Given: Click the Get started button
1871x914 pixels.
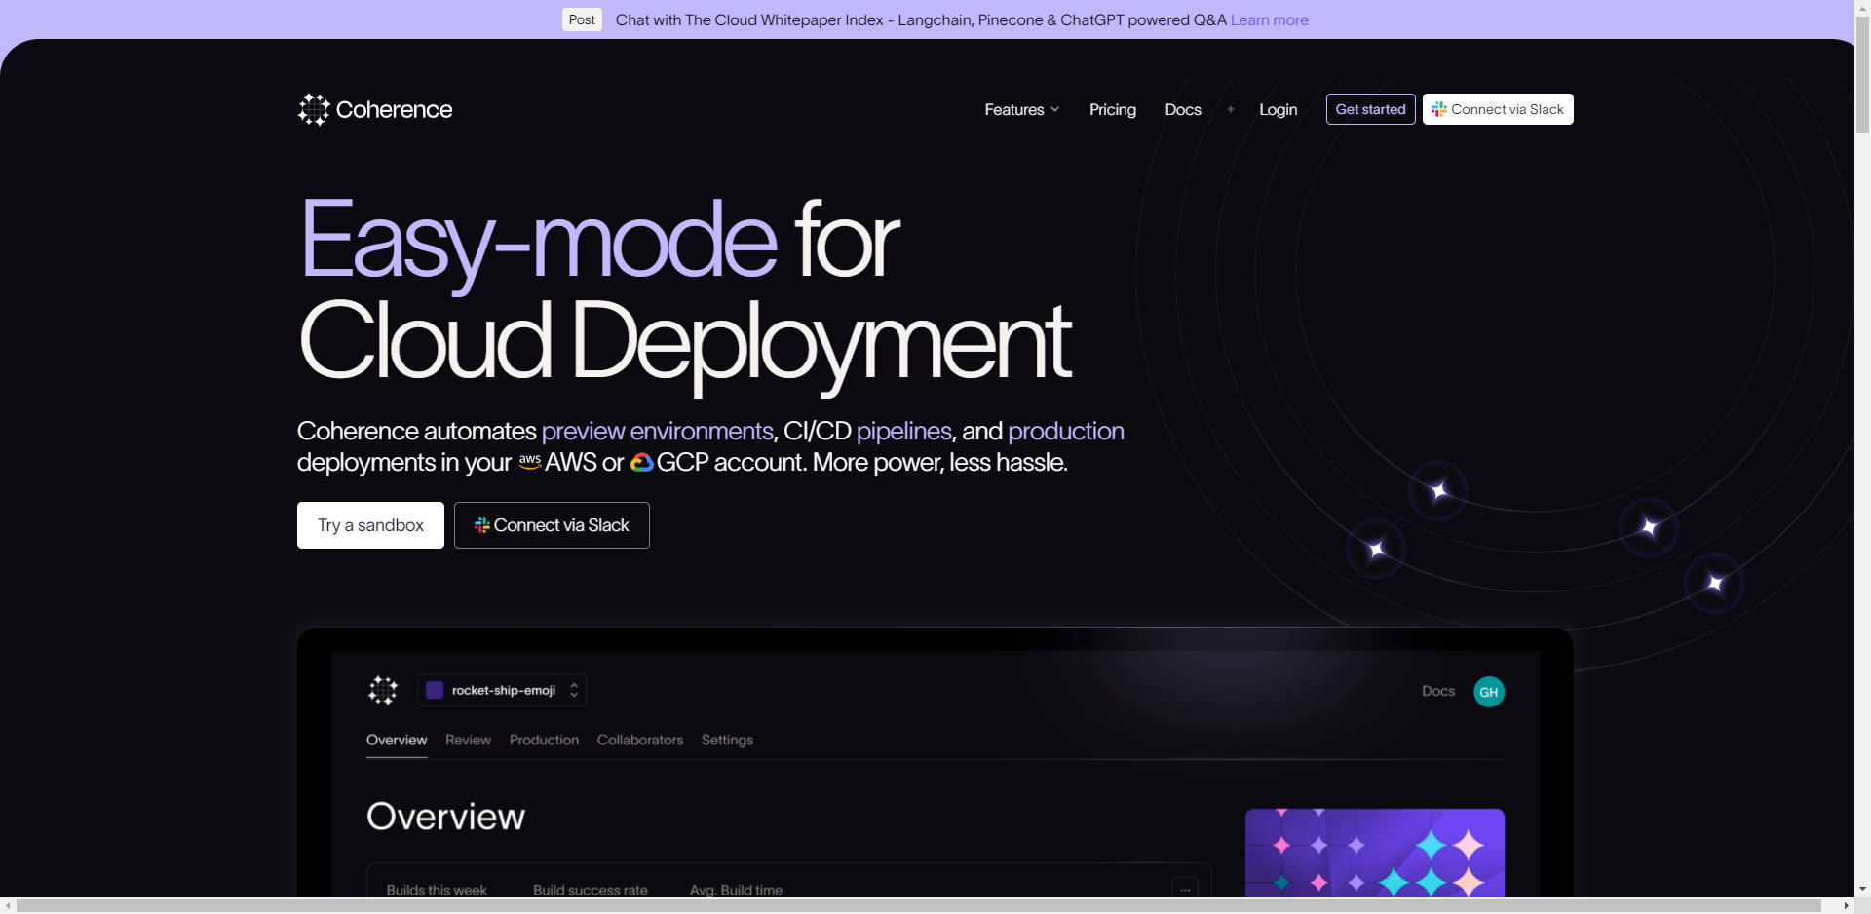Looking at the screenshot, I should point(1370,109).
